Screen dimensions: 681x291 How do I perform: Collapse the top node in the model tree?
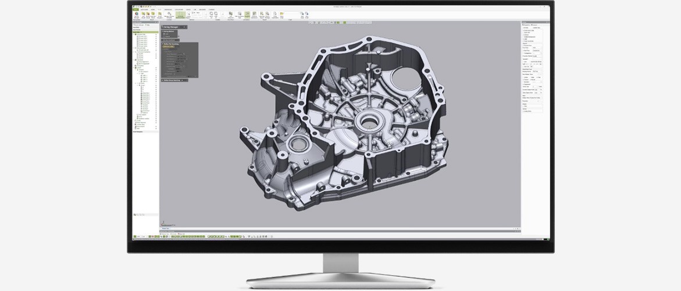coord(134,34)
